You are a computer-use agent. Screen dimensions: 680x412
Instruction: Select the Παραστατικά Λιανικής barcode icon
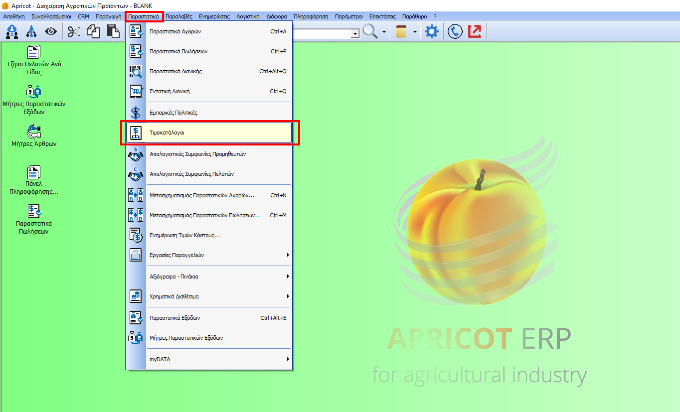136,71
